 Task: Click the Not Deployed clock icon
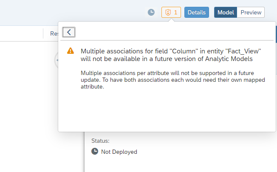[95, 151]
